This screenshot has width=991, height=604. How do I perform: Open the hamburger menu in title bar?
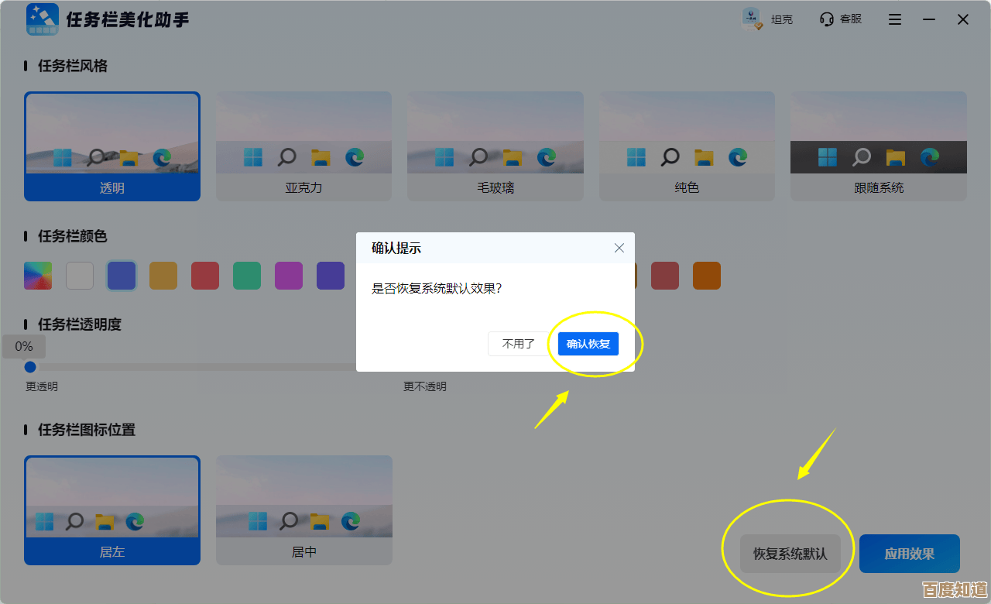tap(895, 20)
